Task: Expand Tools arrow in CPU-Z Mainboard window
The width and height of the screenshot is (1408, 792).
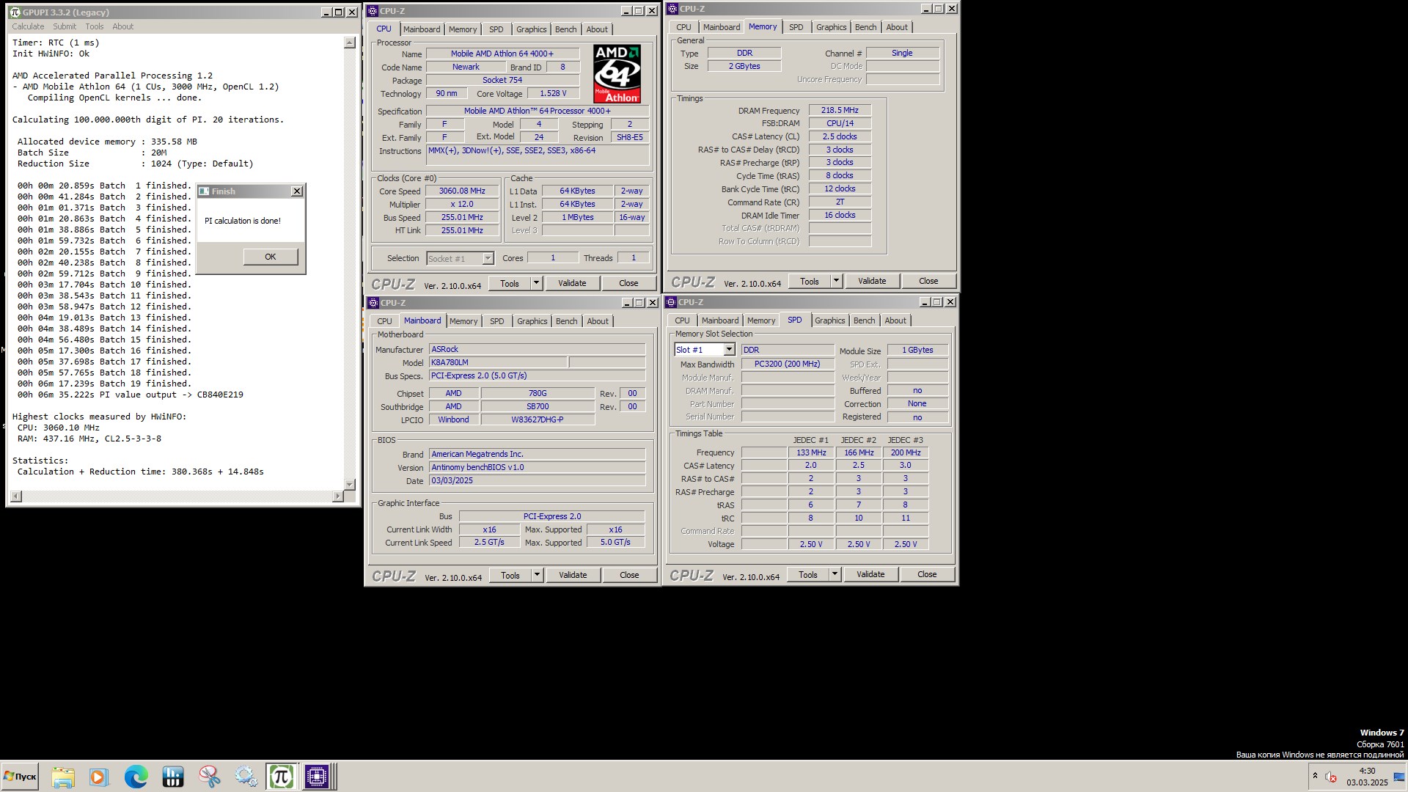Action: point(537,575)
